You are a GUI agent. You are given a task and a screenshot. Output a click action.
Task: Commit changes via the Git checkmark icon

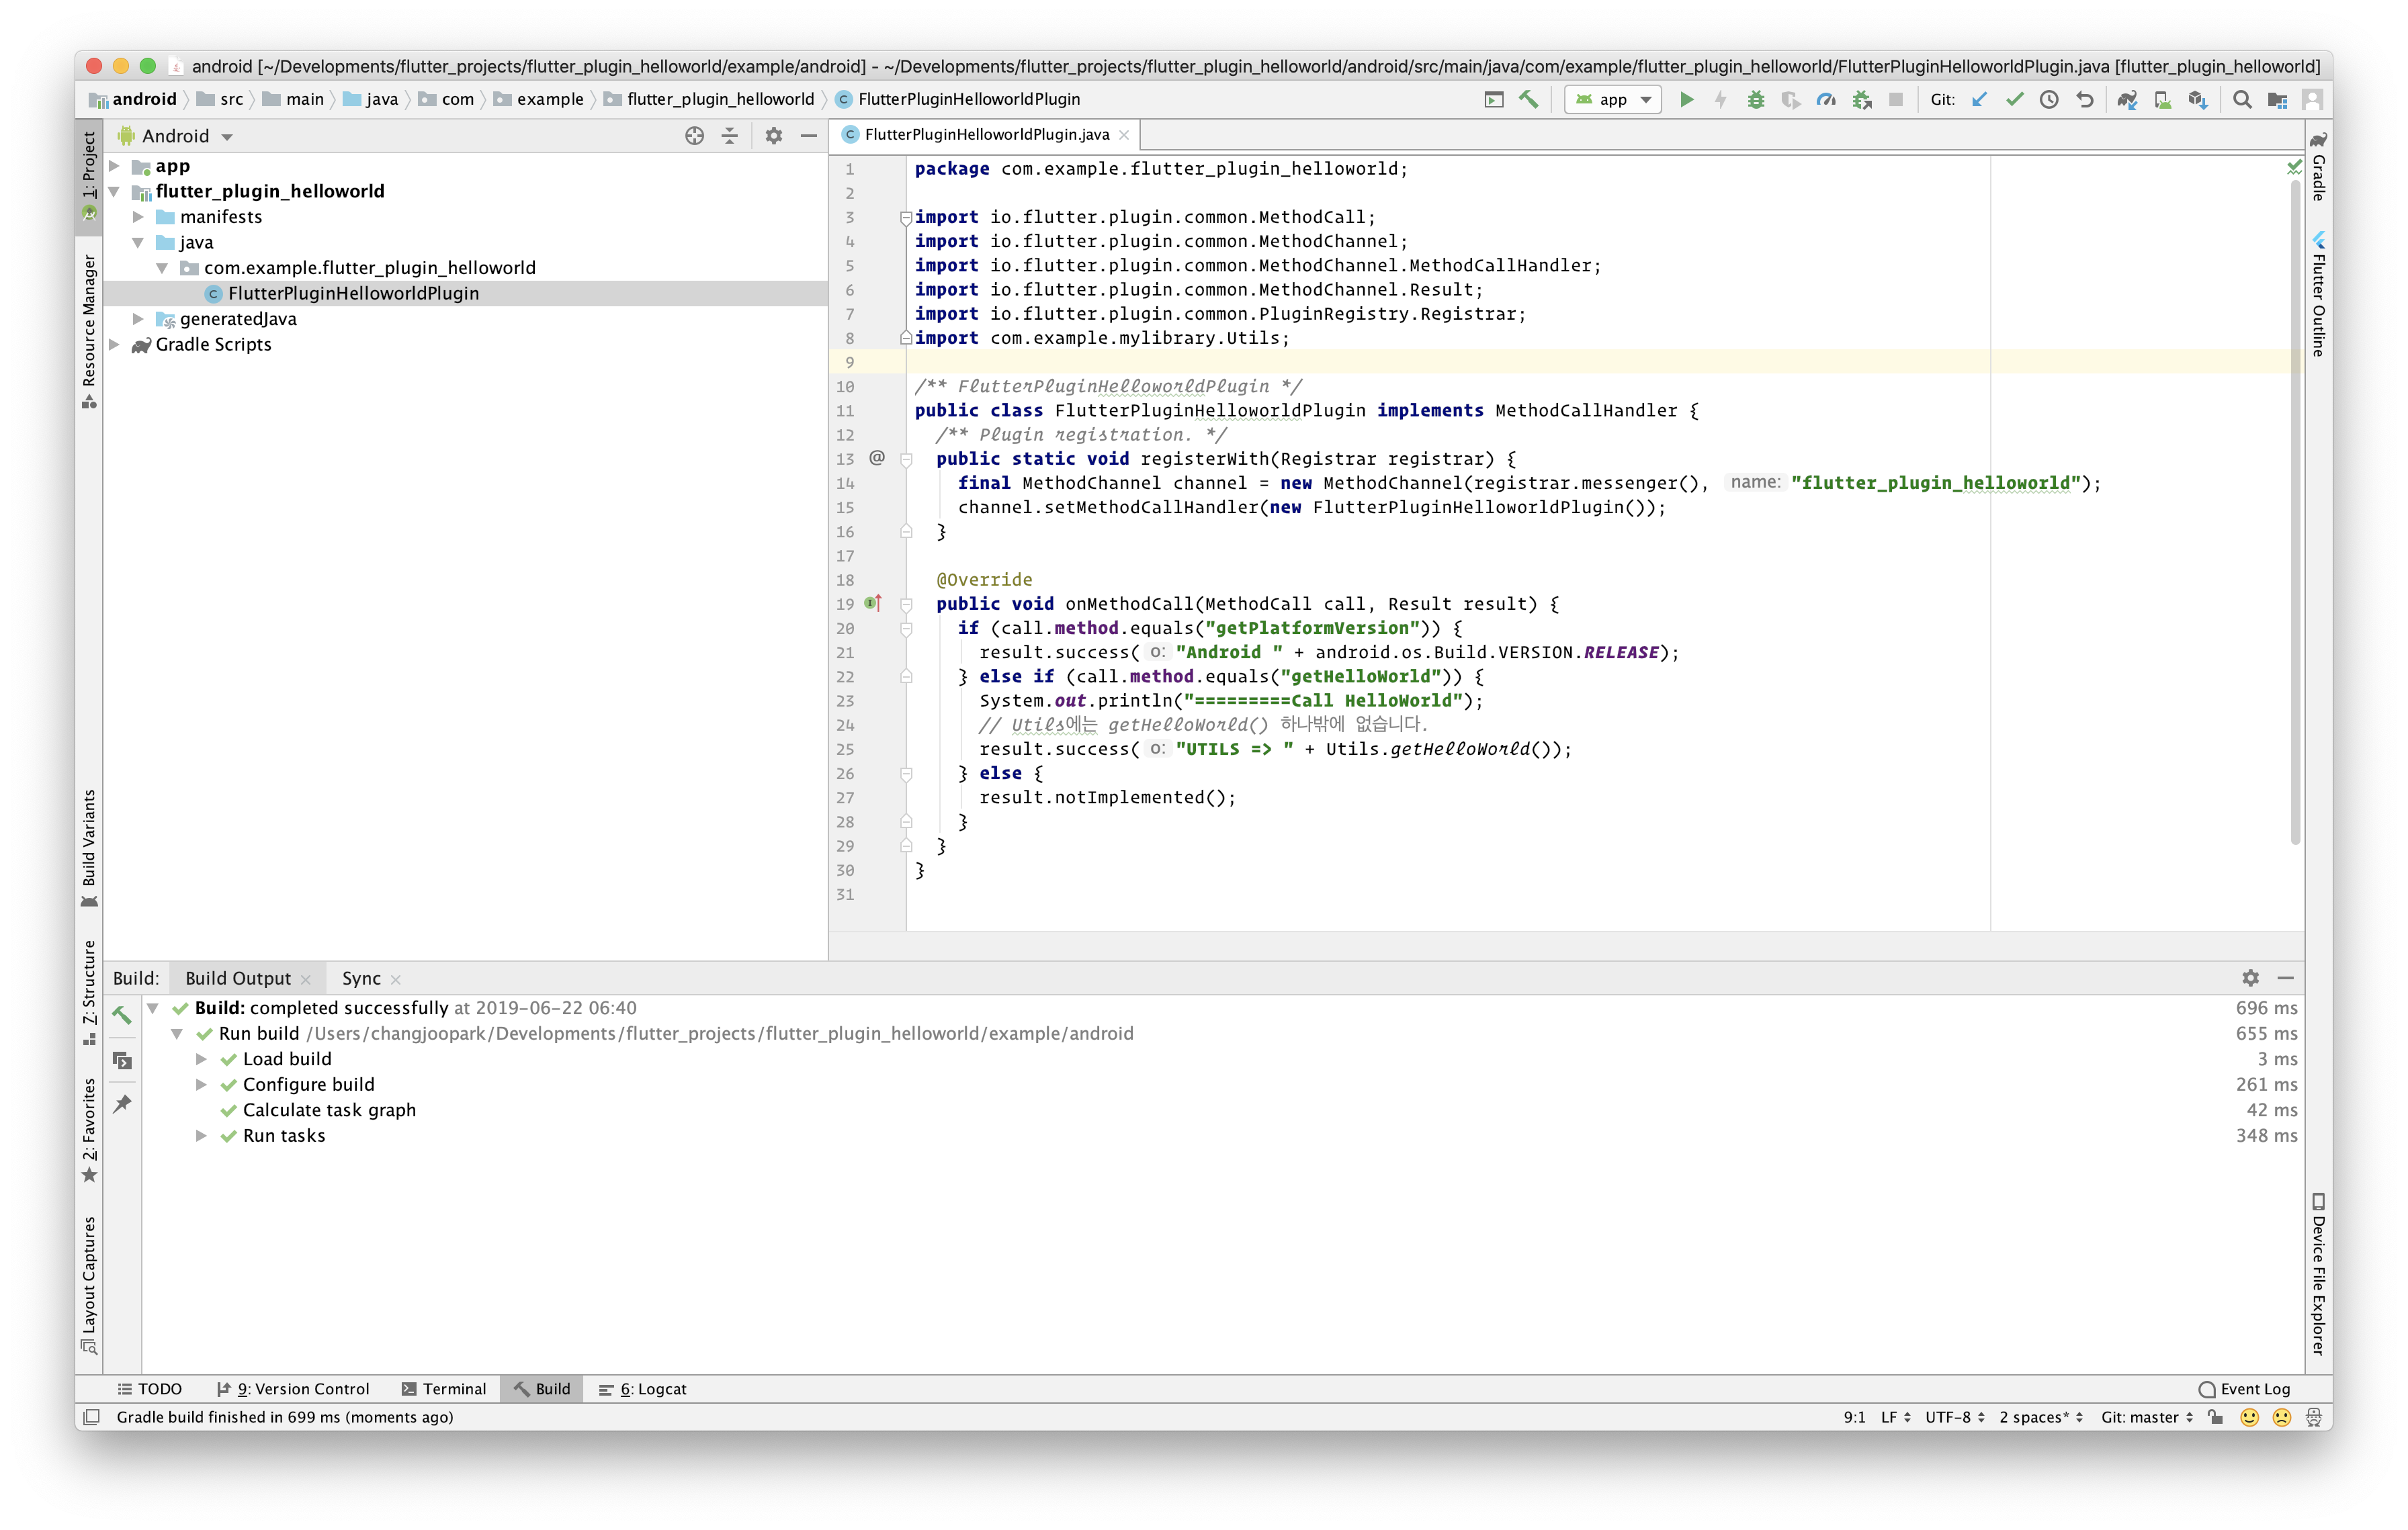tap(2015, 99)
